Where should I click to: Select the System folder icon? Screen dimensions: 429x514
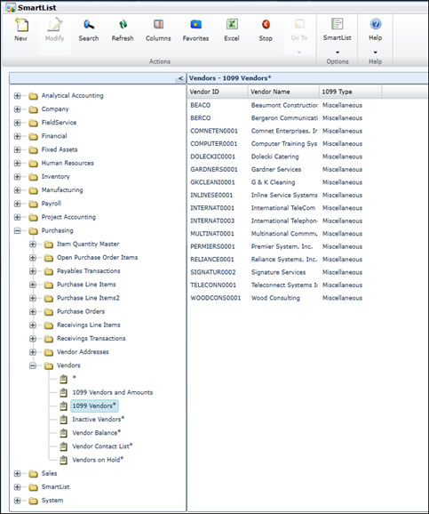[x=33, y=501]
